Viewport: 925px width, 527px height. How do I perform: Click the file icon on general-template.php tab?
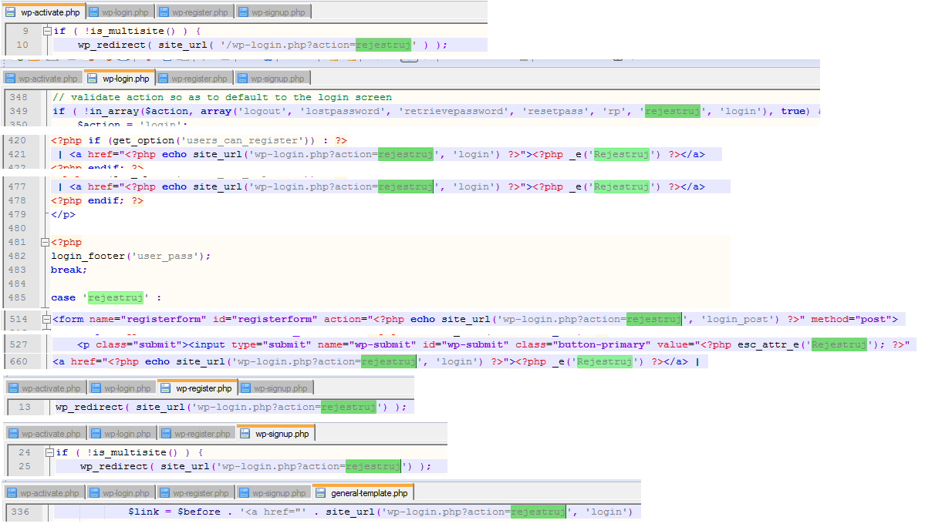(x=321, y=493)
